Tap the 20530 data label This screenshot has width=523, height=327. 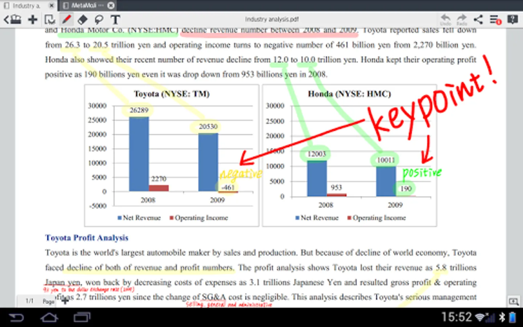[208, 126]
